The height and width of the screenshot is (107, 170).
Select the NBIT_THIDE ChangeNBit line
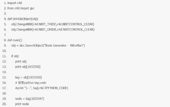53,24
